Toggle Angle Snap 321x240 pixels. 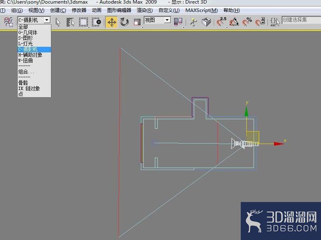coord(234,22)
